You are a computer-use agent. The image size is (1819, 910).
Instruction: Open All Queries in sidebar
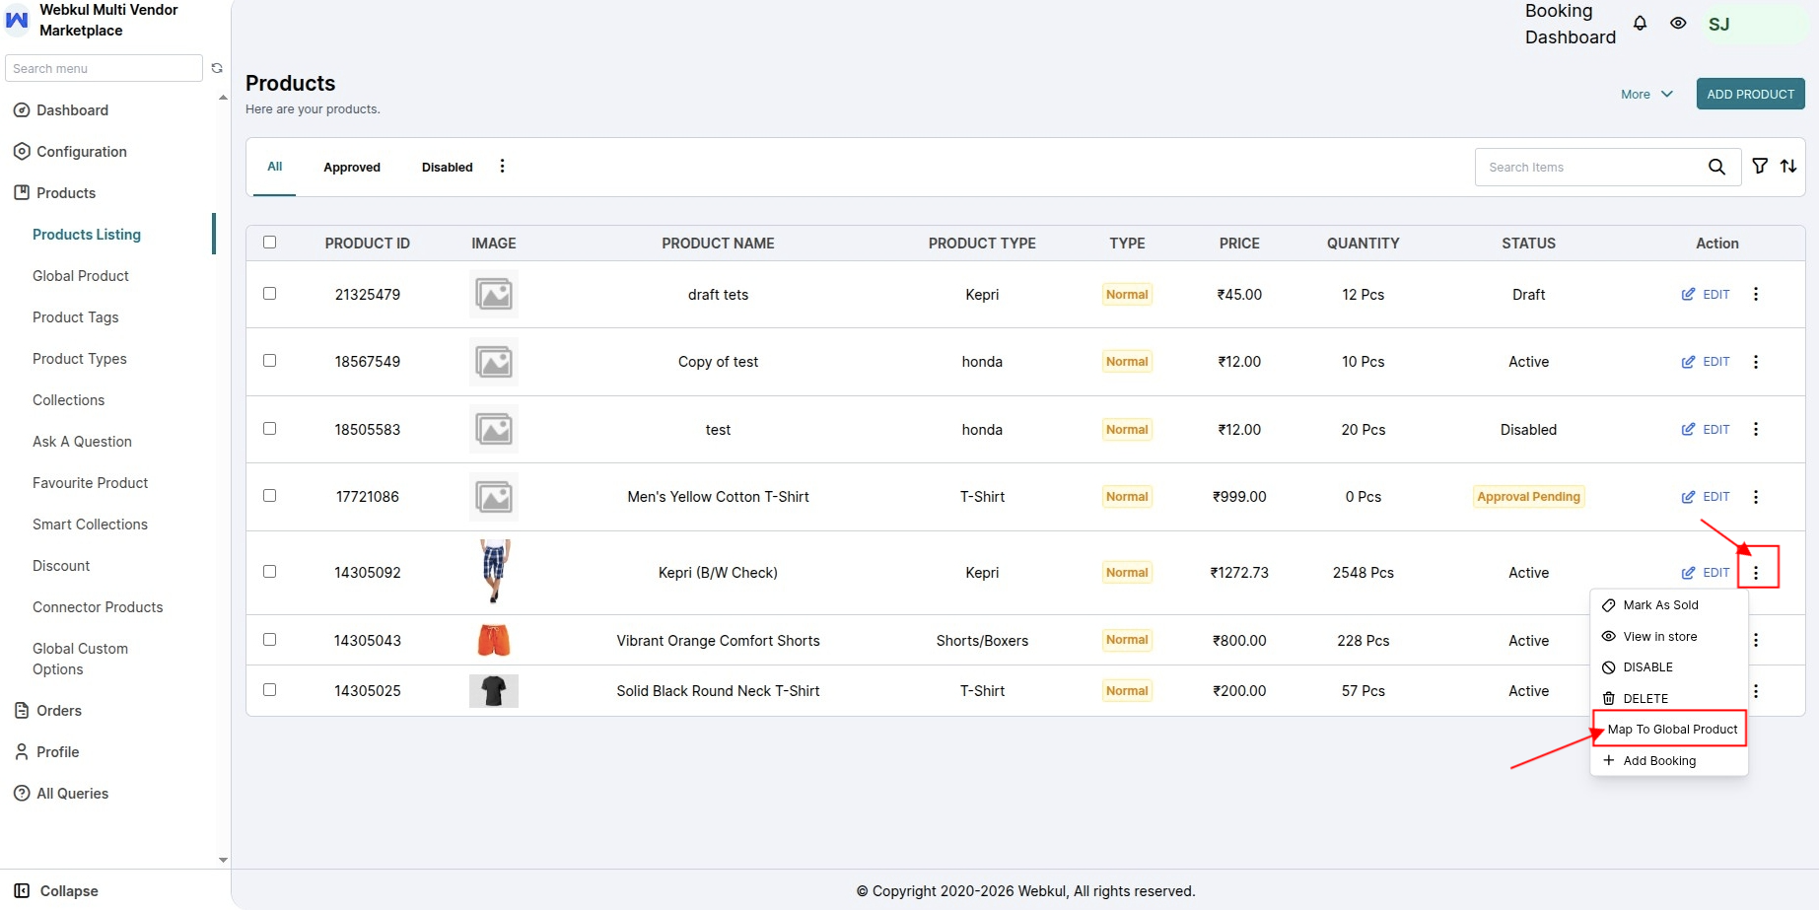coord(61,794)
